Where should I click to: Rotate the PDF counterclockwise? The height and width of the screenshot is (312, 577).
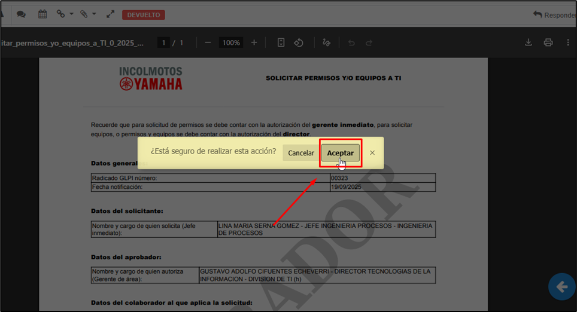[299, 42]
